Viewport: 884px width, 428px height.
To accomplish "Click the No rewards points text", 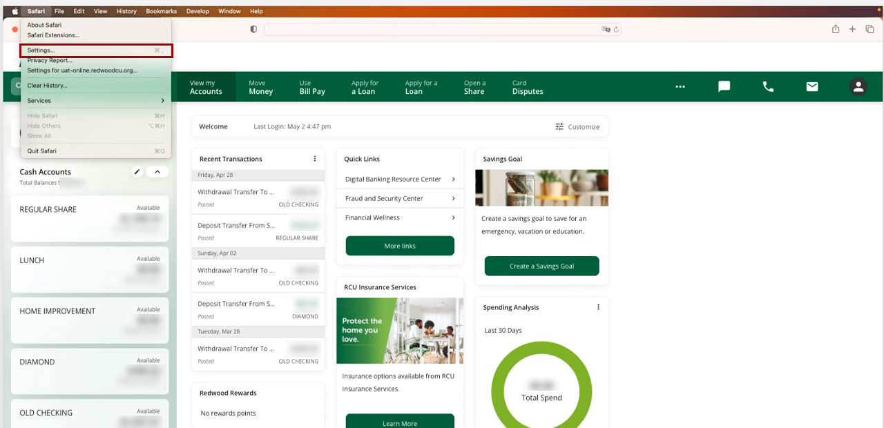I will (228, 413).
